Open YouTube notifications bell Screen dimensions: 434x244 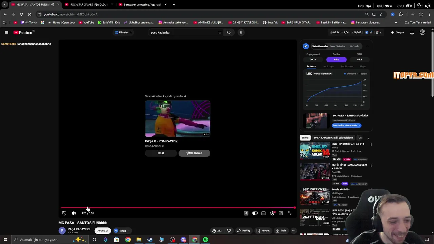(412, 33)
